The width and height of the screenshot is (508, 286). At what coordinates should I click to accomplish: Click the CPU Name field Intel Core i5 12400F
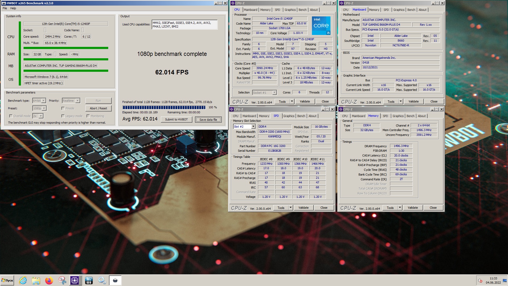280,19
